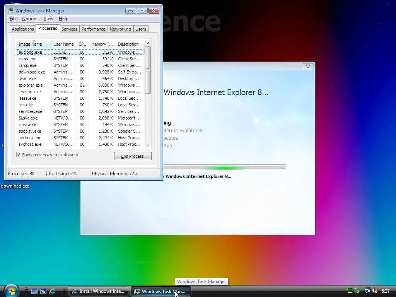Select the spoolsv.exe process row
The width and height of the screenshot is (396, 297).
(x=80, y=131)
